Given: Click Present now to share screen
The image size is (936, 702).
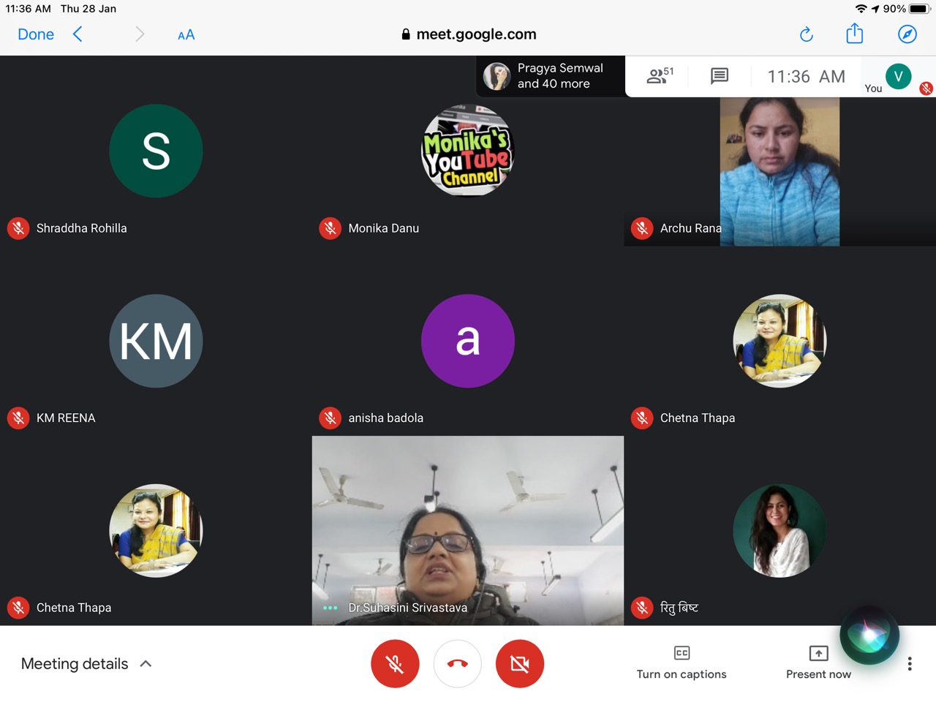Looking at the screenshot, I should tap(818, 663).
